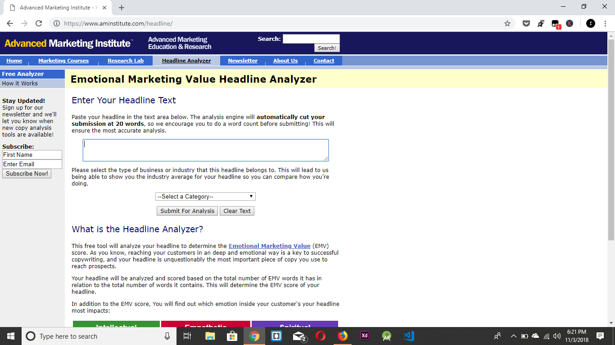Screen dimensions: 615x345
Task: Open the extension with red 1 badge
Action: click(556, 24)
